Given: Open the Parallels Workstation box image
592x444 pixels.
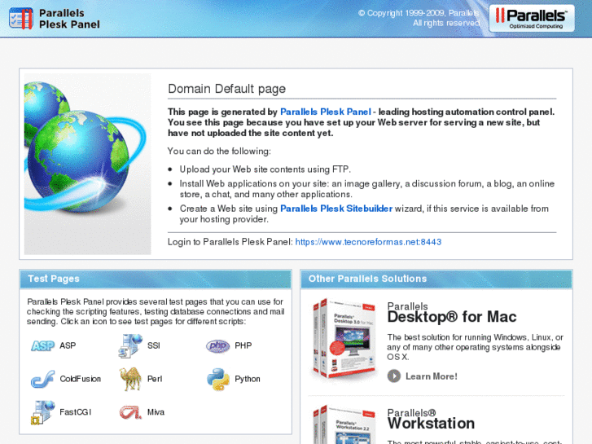Looking at the screenshot, I should pyautogui.click(x=344, y=424).
